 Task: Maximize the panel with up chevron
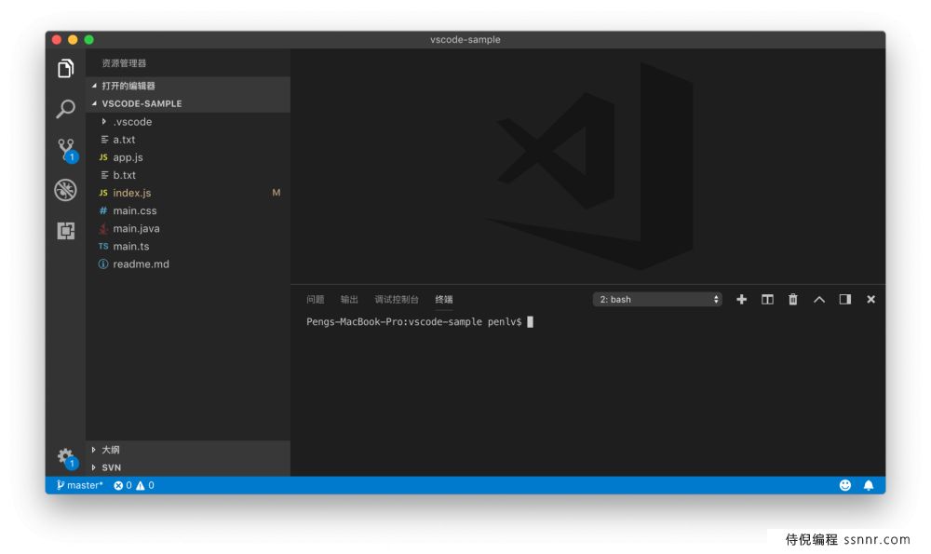click(x=818, y=299)
